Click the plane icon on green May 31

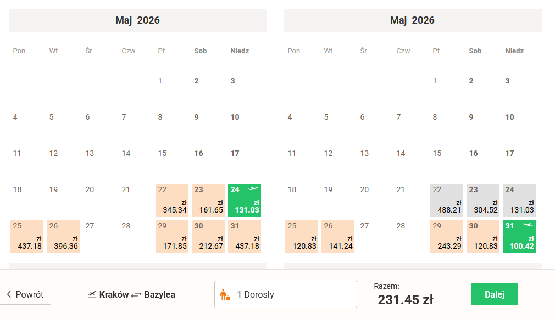528,225
